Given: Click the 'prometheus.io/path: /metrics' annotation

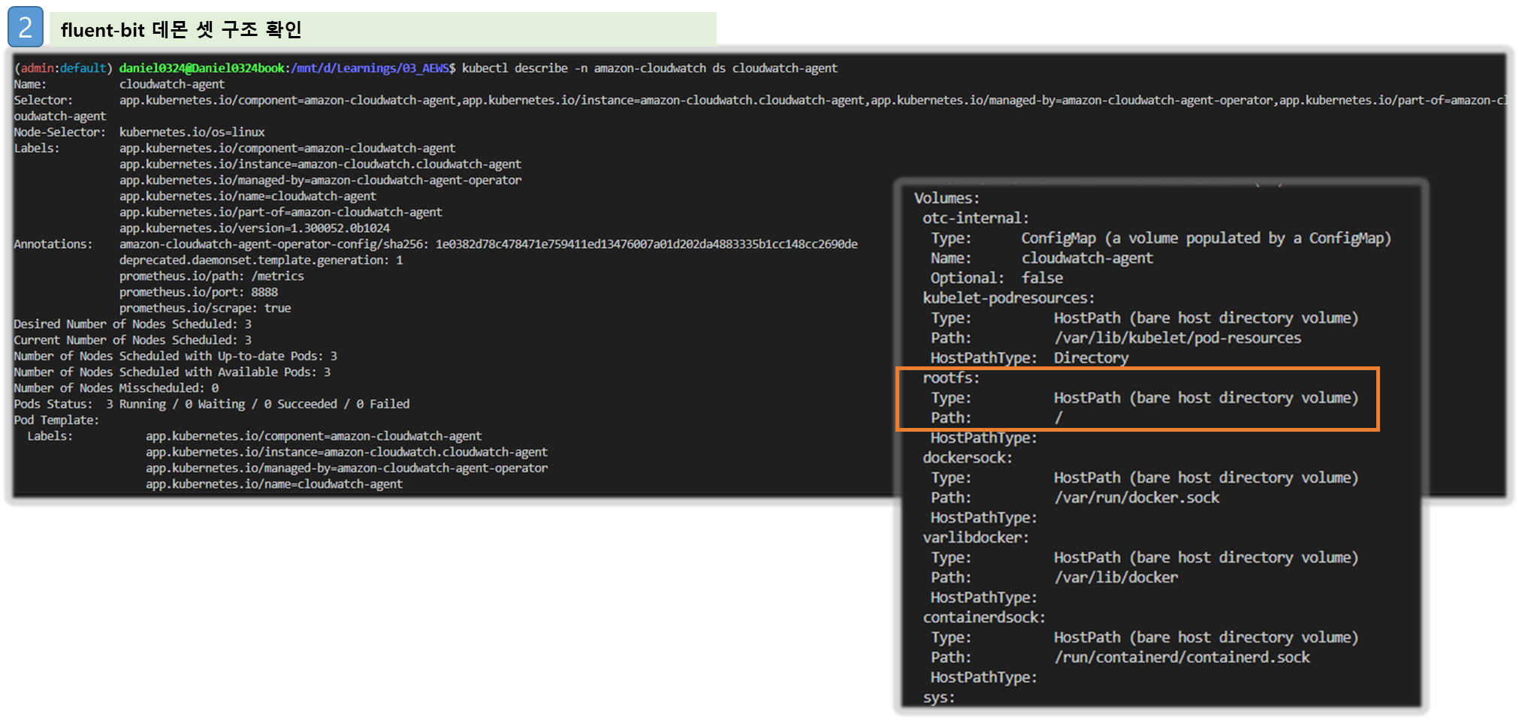Looking at the screenshot, I should coord(211,276).
